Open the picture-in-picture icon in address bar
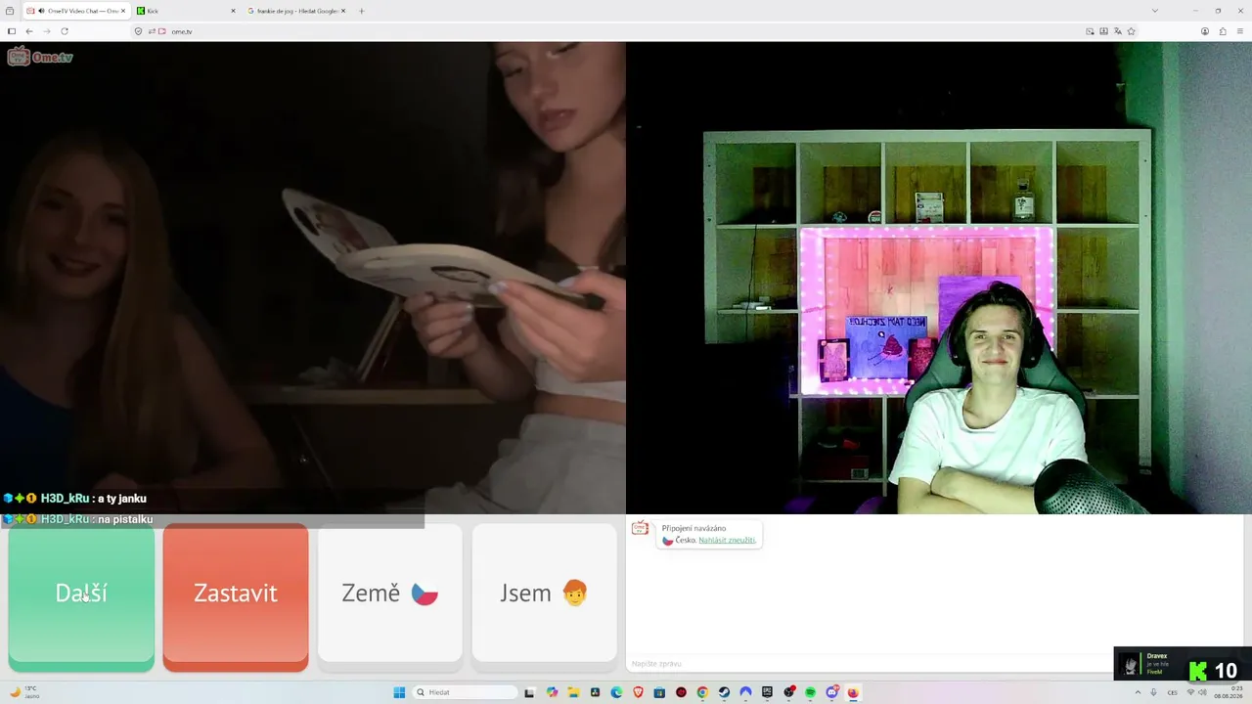The width and height of the screenshot is (1252, 704). [x=1090, y=31]
